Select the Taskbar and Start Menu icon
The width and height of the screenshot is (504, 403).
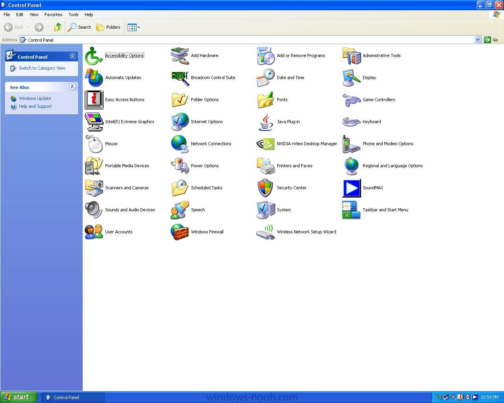(x=351, y=210)
